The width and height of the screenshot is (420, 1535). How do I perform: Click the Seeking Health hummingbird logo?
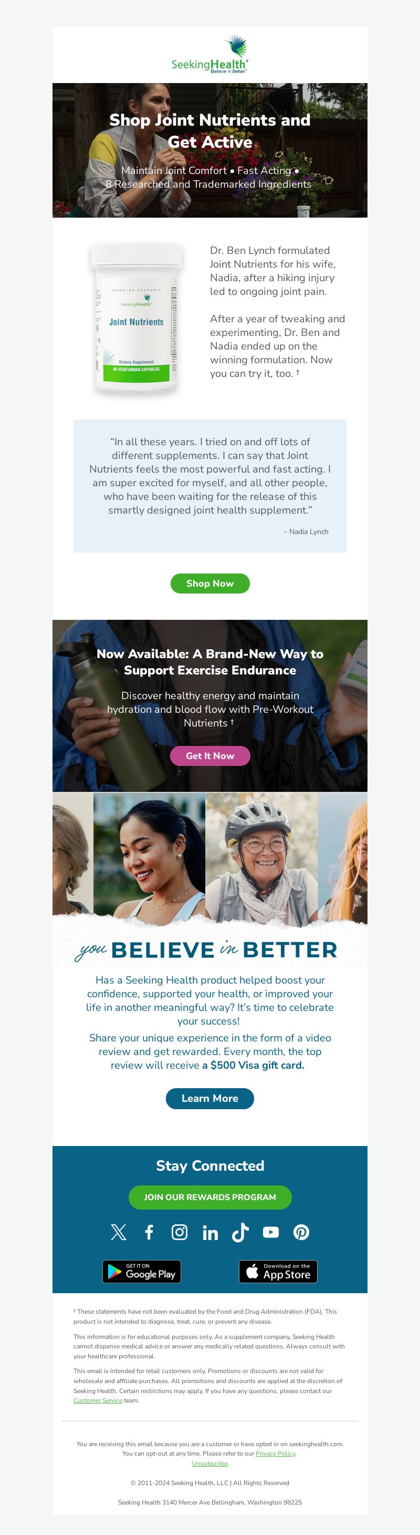click(210, 54)
